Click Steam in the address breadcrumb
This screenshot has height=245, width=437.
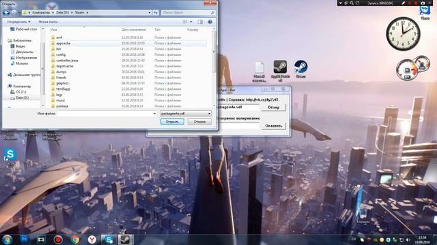[79, 12]
